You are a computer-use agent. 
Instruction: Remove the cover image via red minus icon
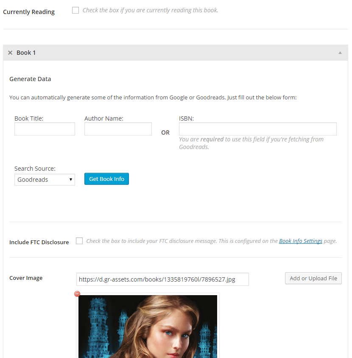click(x=77, y=294)
